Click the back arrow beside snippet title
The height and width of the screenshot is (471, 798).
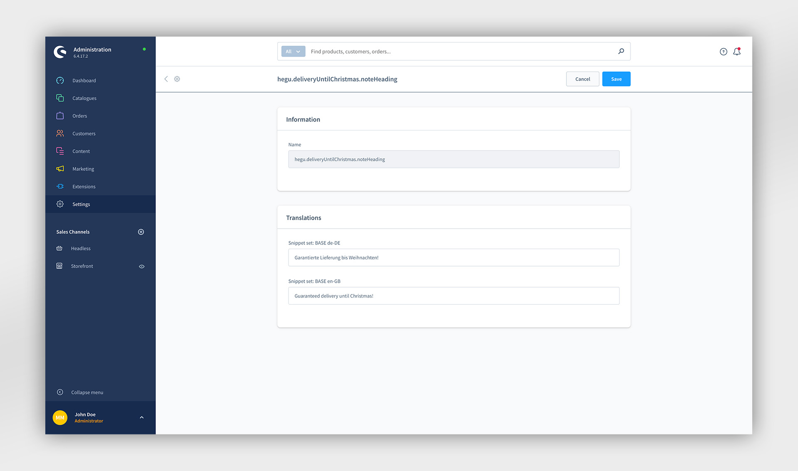point(166,79)
